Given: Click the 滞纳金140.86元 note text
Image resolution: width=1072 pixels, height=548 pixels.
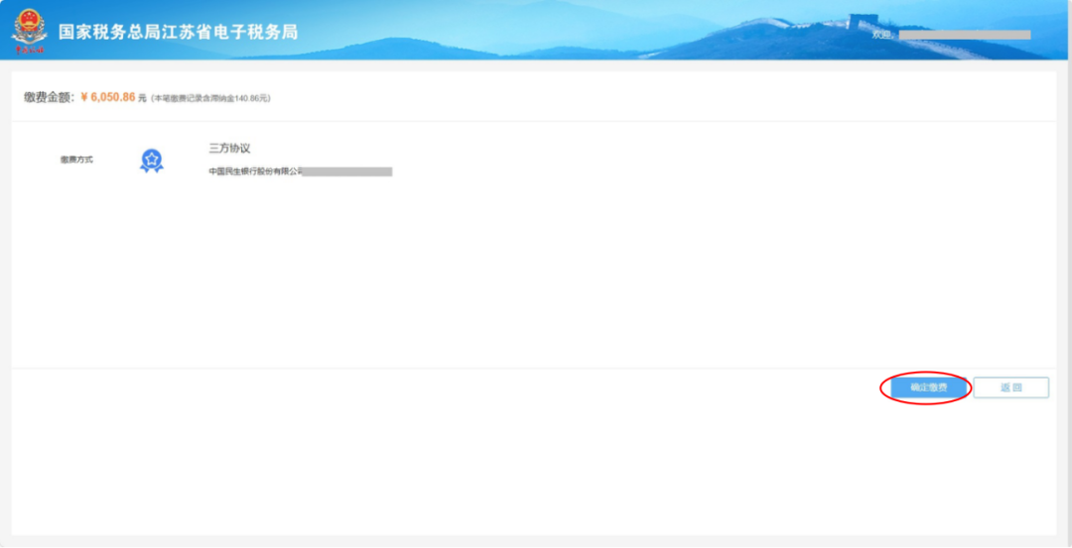Looking at the screenshot, I should point(210,98).
